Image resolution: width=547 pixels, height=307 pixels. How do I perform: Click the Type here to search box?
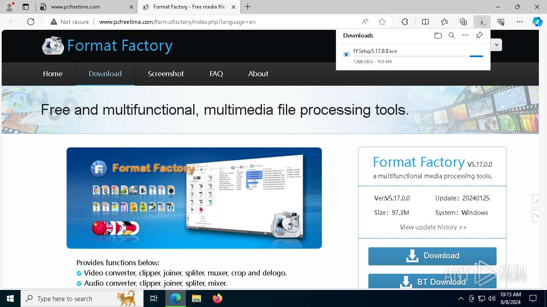pyautogui.click(x=82, y=298)
